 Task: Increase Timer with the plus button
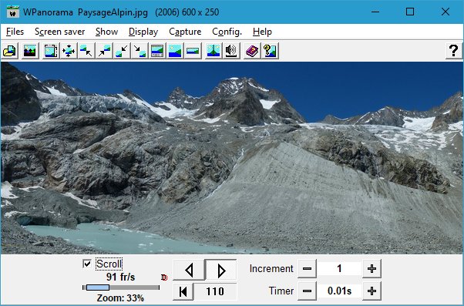[372, 291]
